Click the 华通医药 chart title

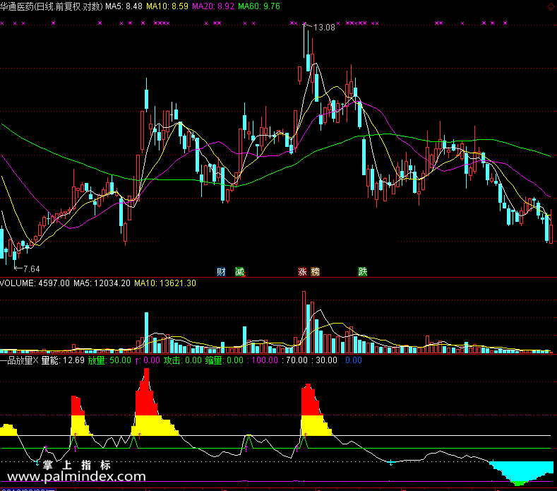[x=52, y=6]
